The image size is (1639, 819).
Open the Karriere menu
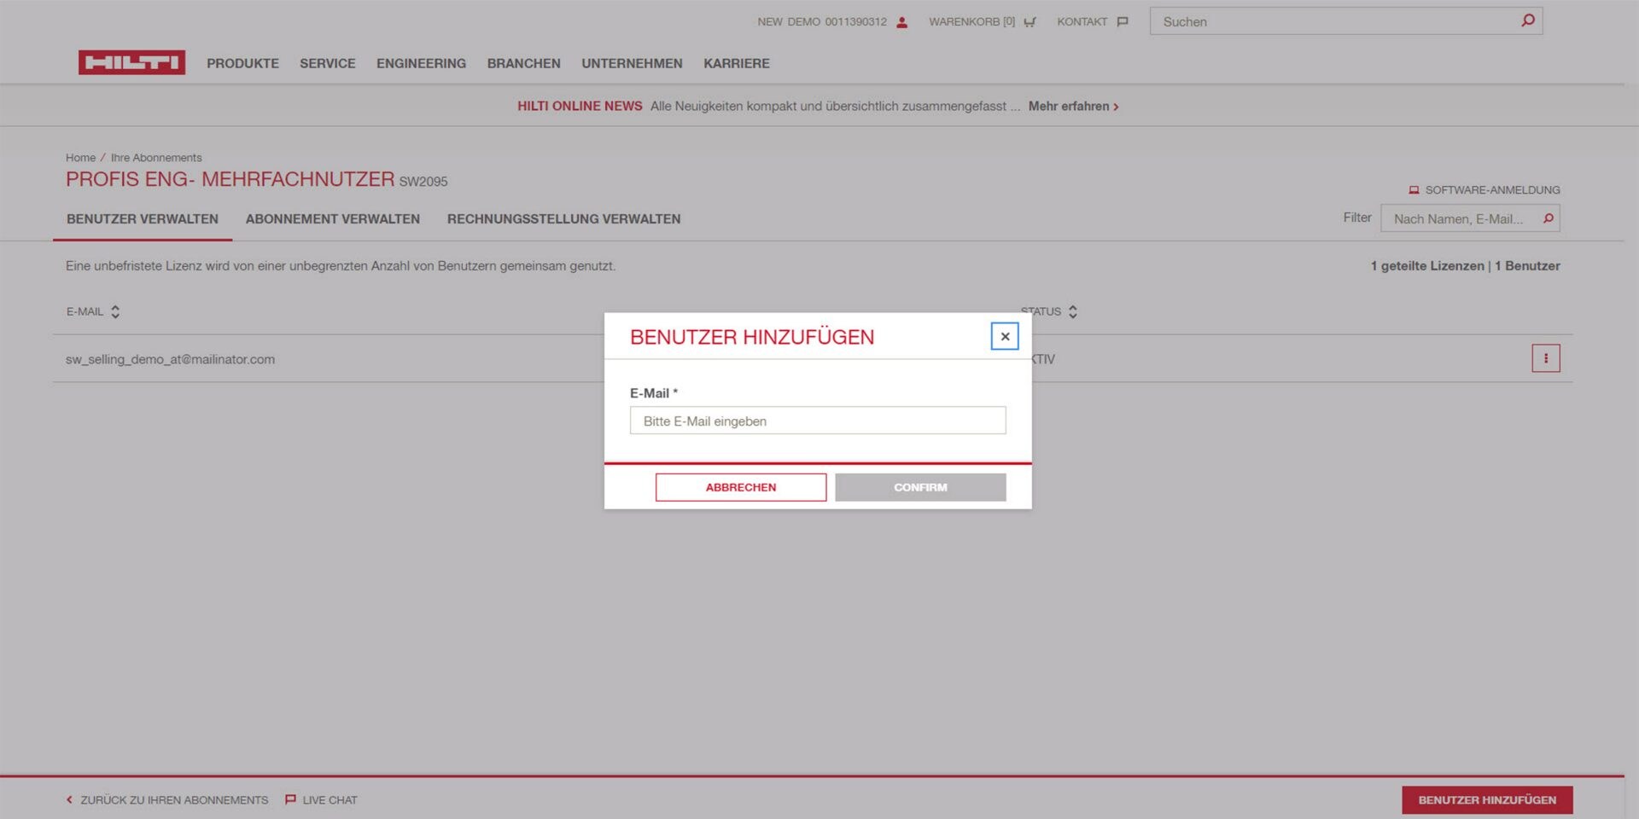737,63
